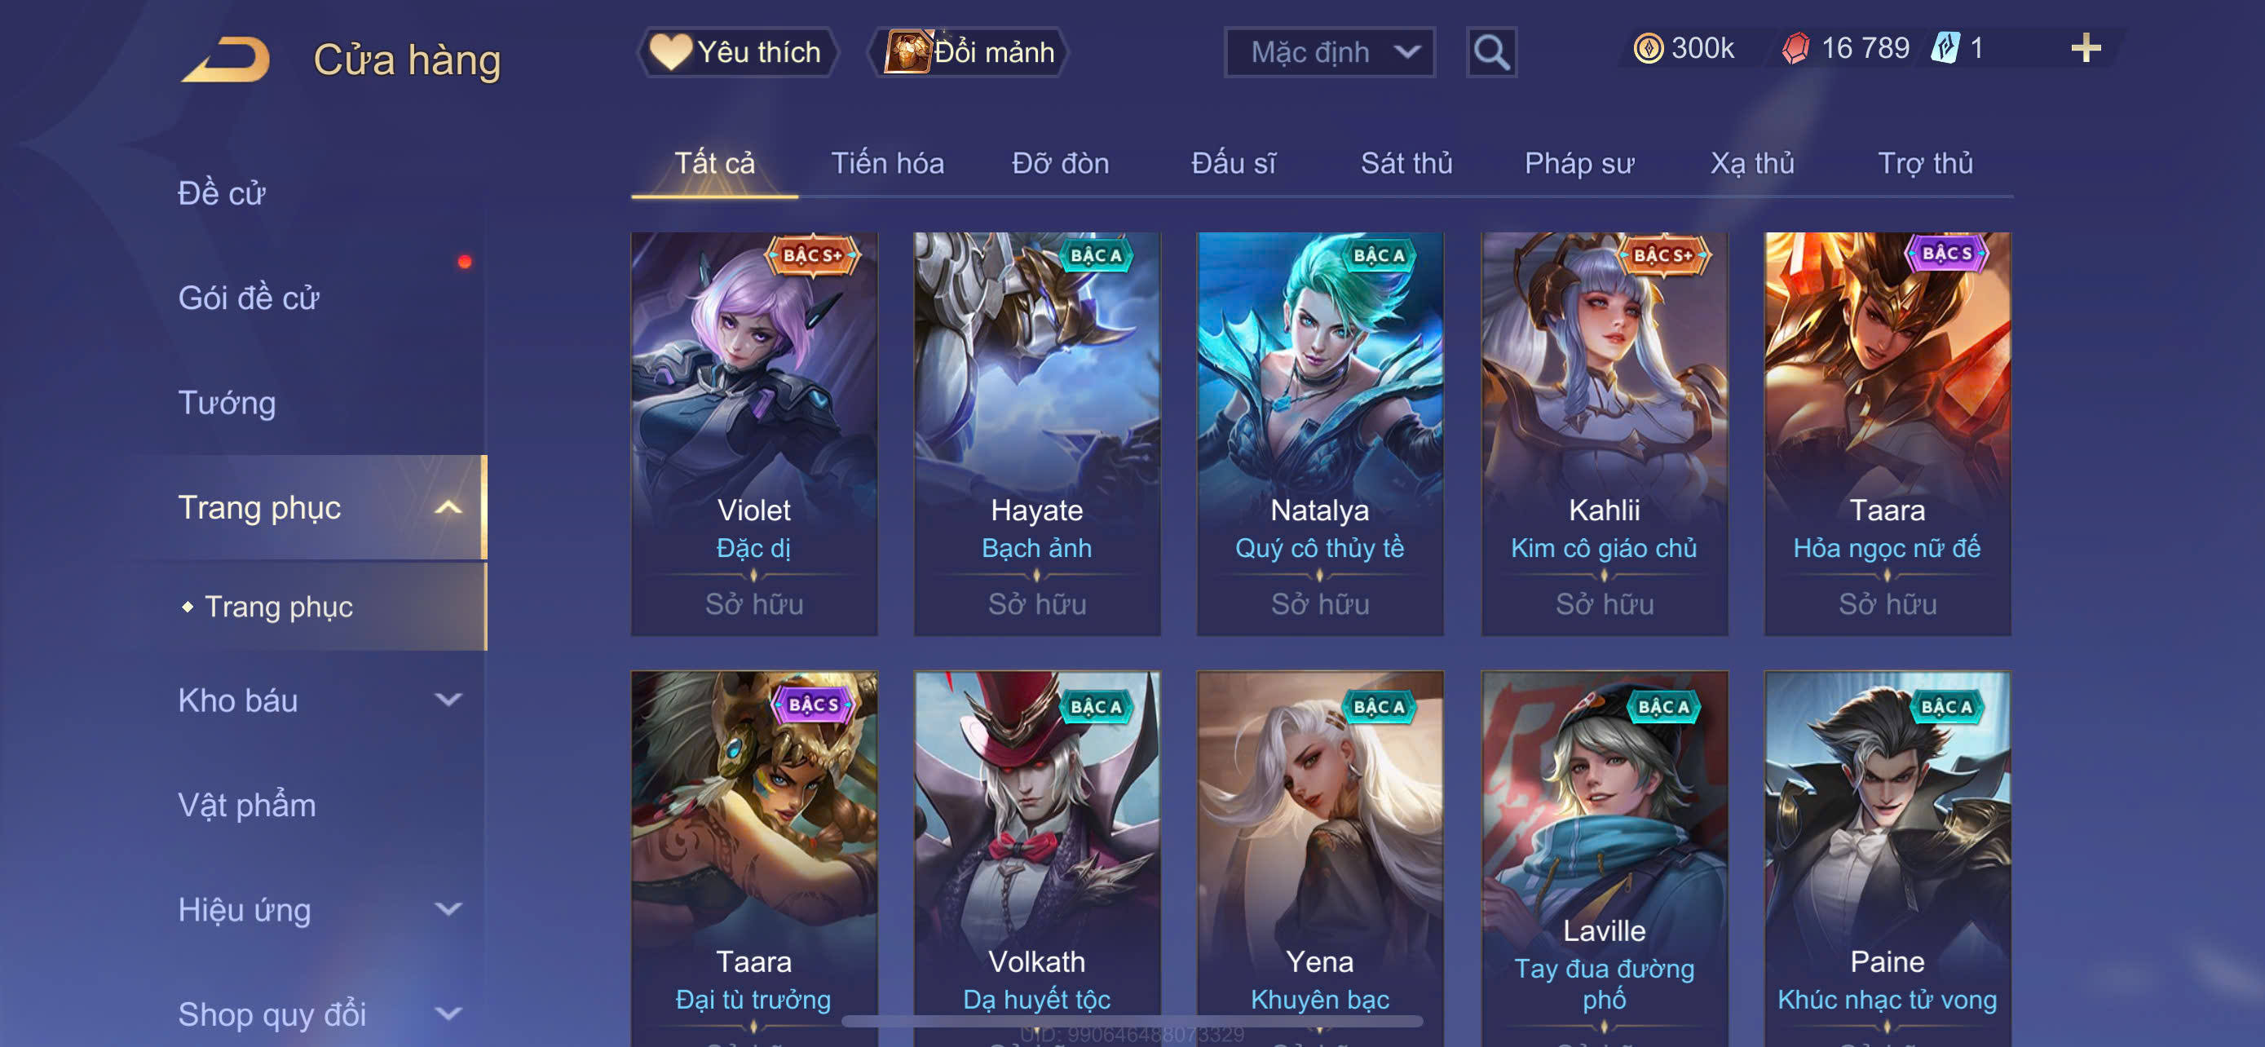Viewport: 2265px width, 1047px height.
Task: Open the search magnifier icon
Action: coord(1491,53)
